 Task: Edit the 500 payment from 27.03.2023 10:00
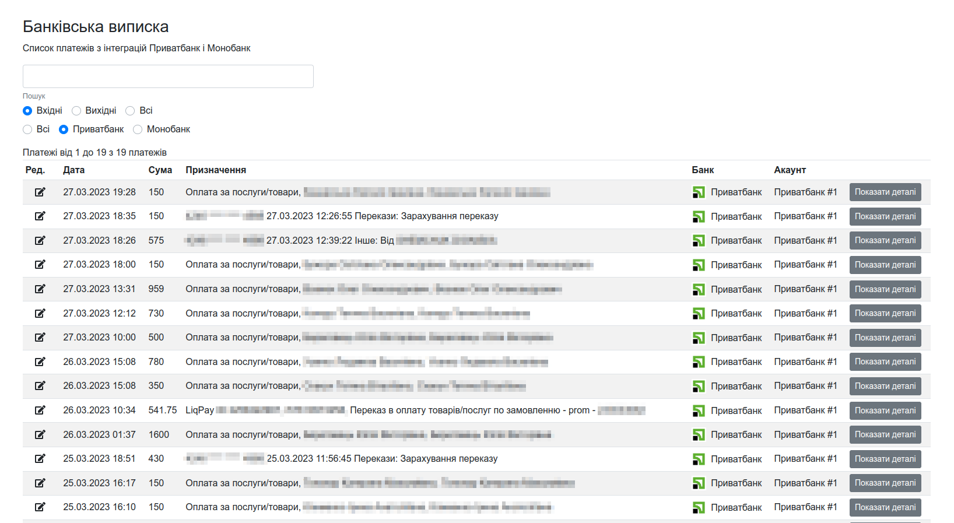tap(40, 338)
